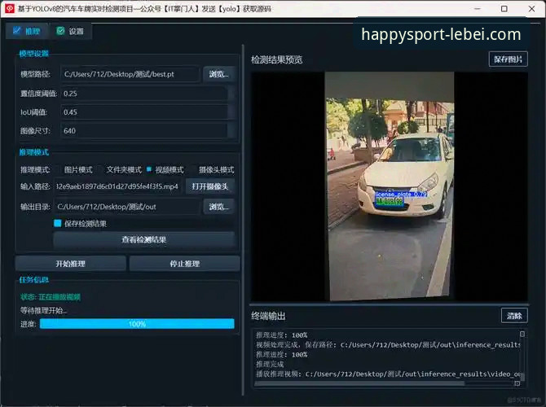Click terminal scrollbar up arrow

[x=522, y=334]
